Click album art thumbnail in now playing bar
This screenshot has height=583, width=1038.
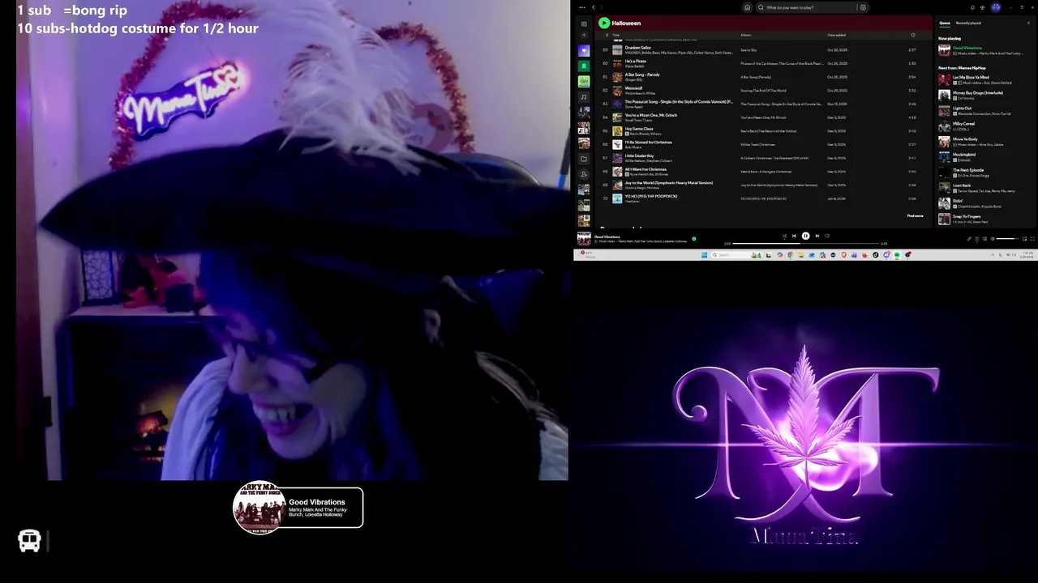pyautogui.click(x=584, y=238)
